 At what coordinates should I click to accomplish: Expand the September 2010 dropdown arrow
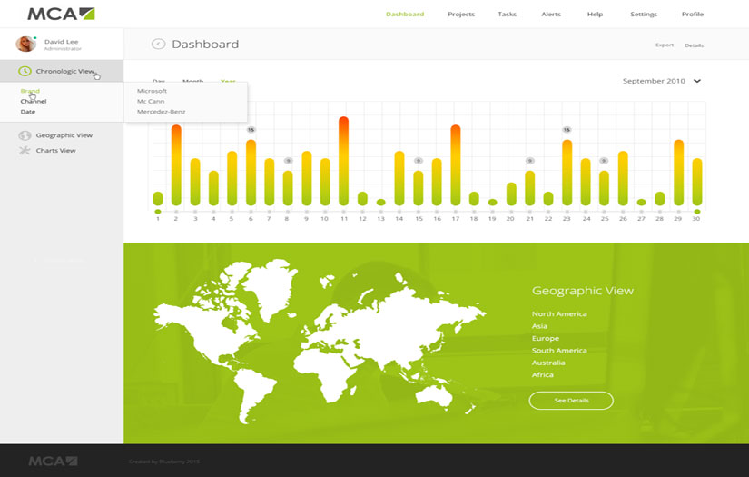click(x=697, y=81)
